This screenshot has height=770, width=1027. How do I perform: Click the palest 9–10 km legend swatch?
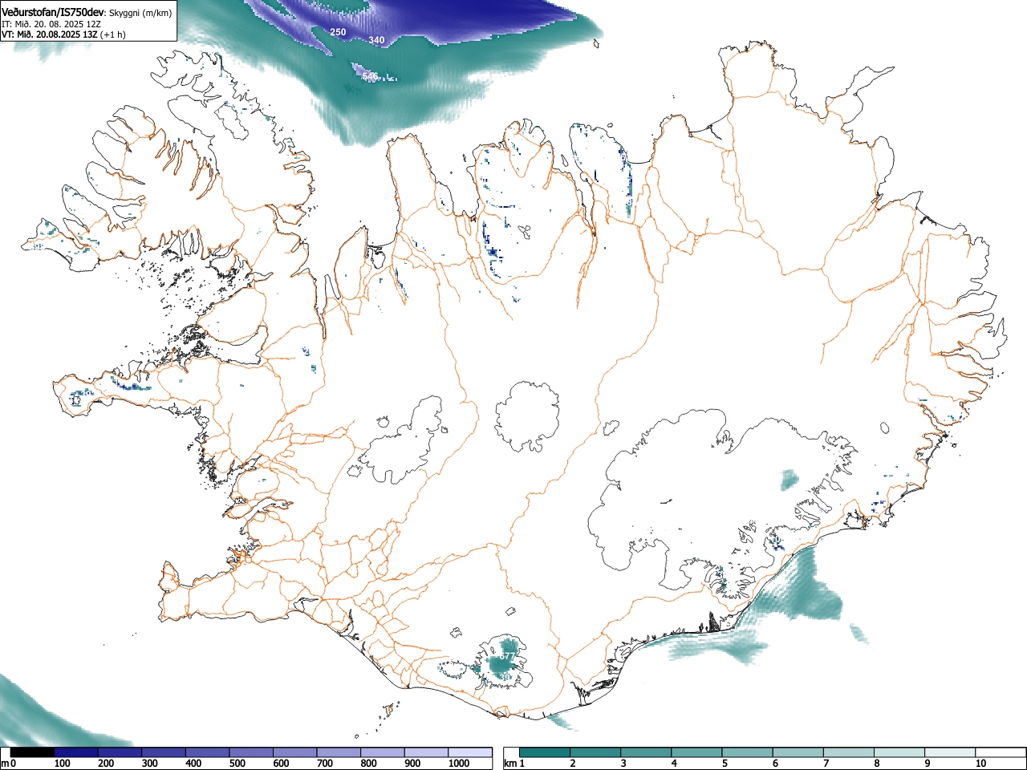[x=950, y=752]
